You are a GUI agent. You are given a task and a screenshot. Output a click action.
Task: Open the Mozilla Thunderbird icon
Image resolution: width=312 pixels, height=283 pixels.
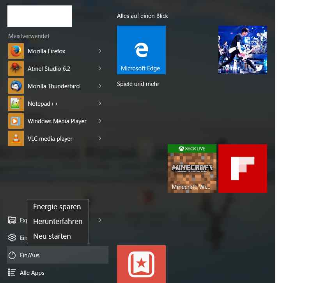point(16,86)
